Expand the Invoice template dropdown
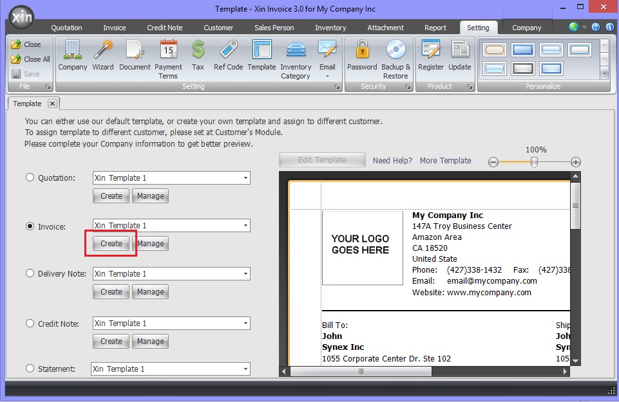This screenshot has height=402, width=619. coord(245,225)
